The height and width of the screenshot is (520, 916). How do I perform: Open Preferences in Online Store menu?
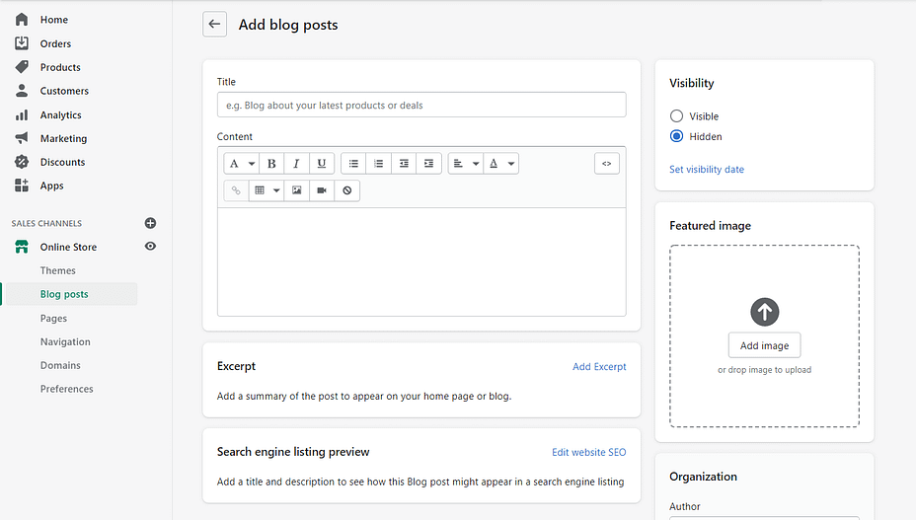(x=66, y=389)
